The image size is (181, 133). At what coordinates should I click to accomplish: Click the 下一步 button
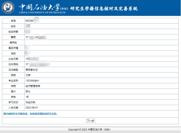(x=90, y=121)
